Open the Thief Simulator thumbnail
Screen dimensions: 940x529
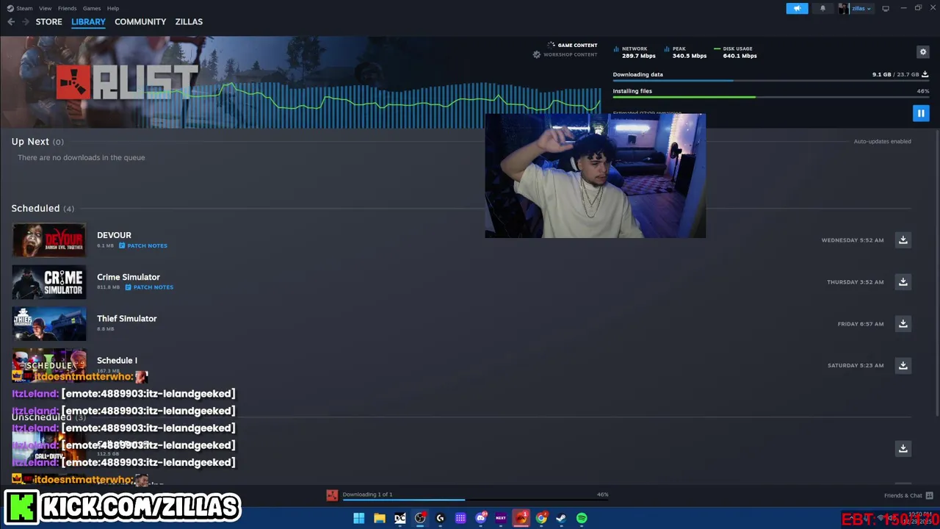[x=49, y=324]
